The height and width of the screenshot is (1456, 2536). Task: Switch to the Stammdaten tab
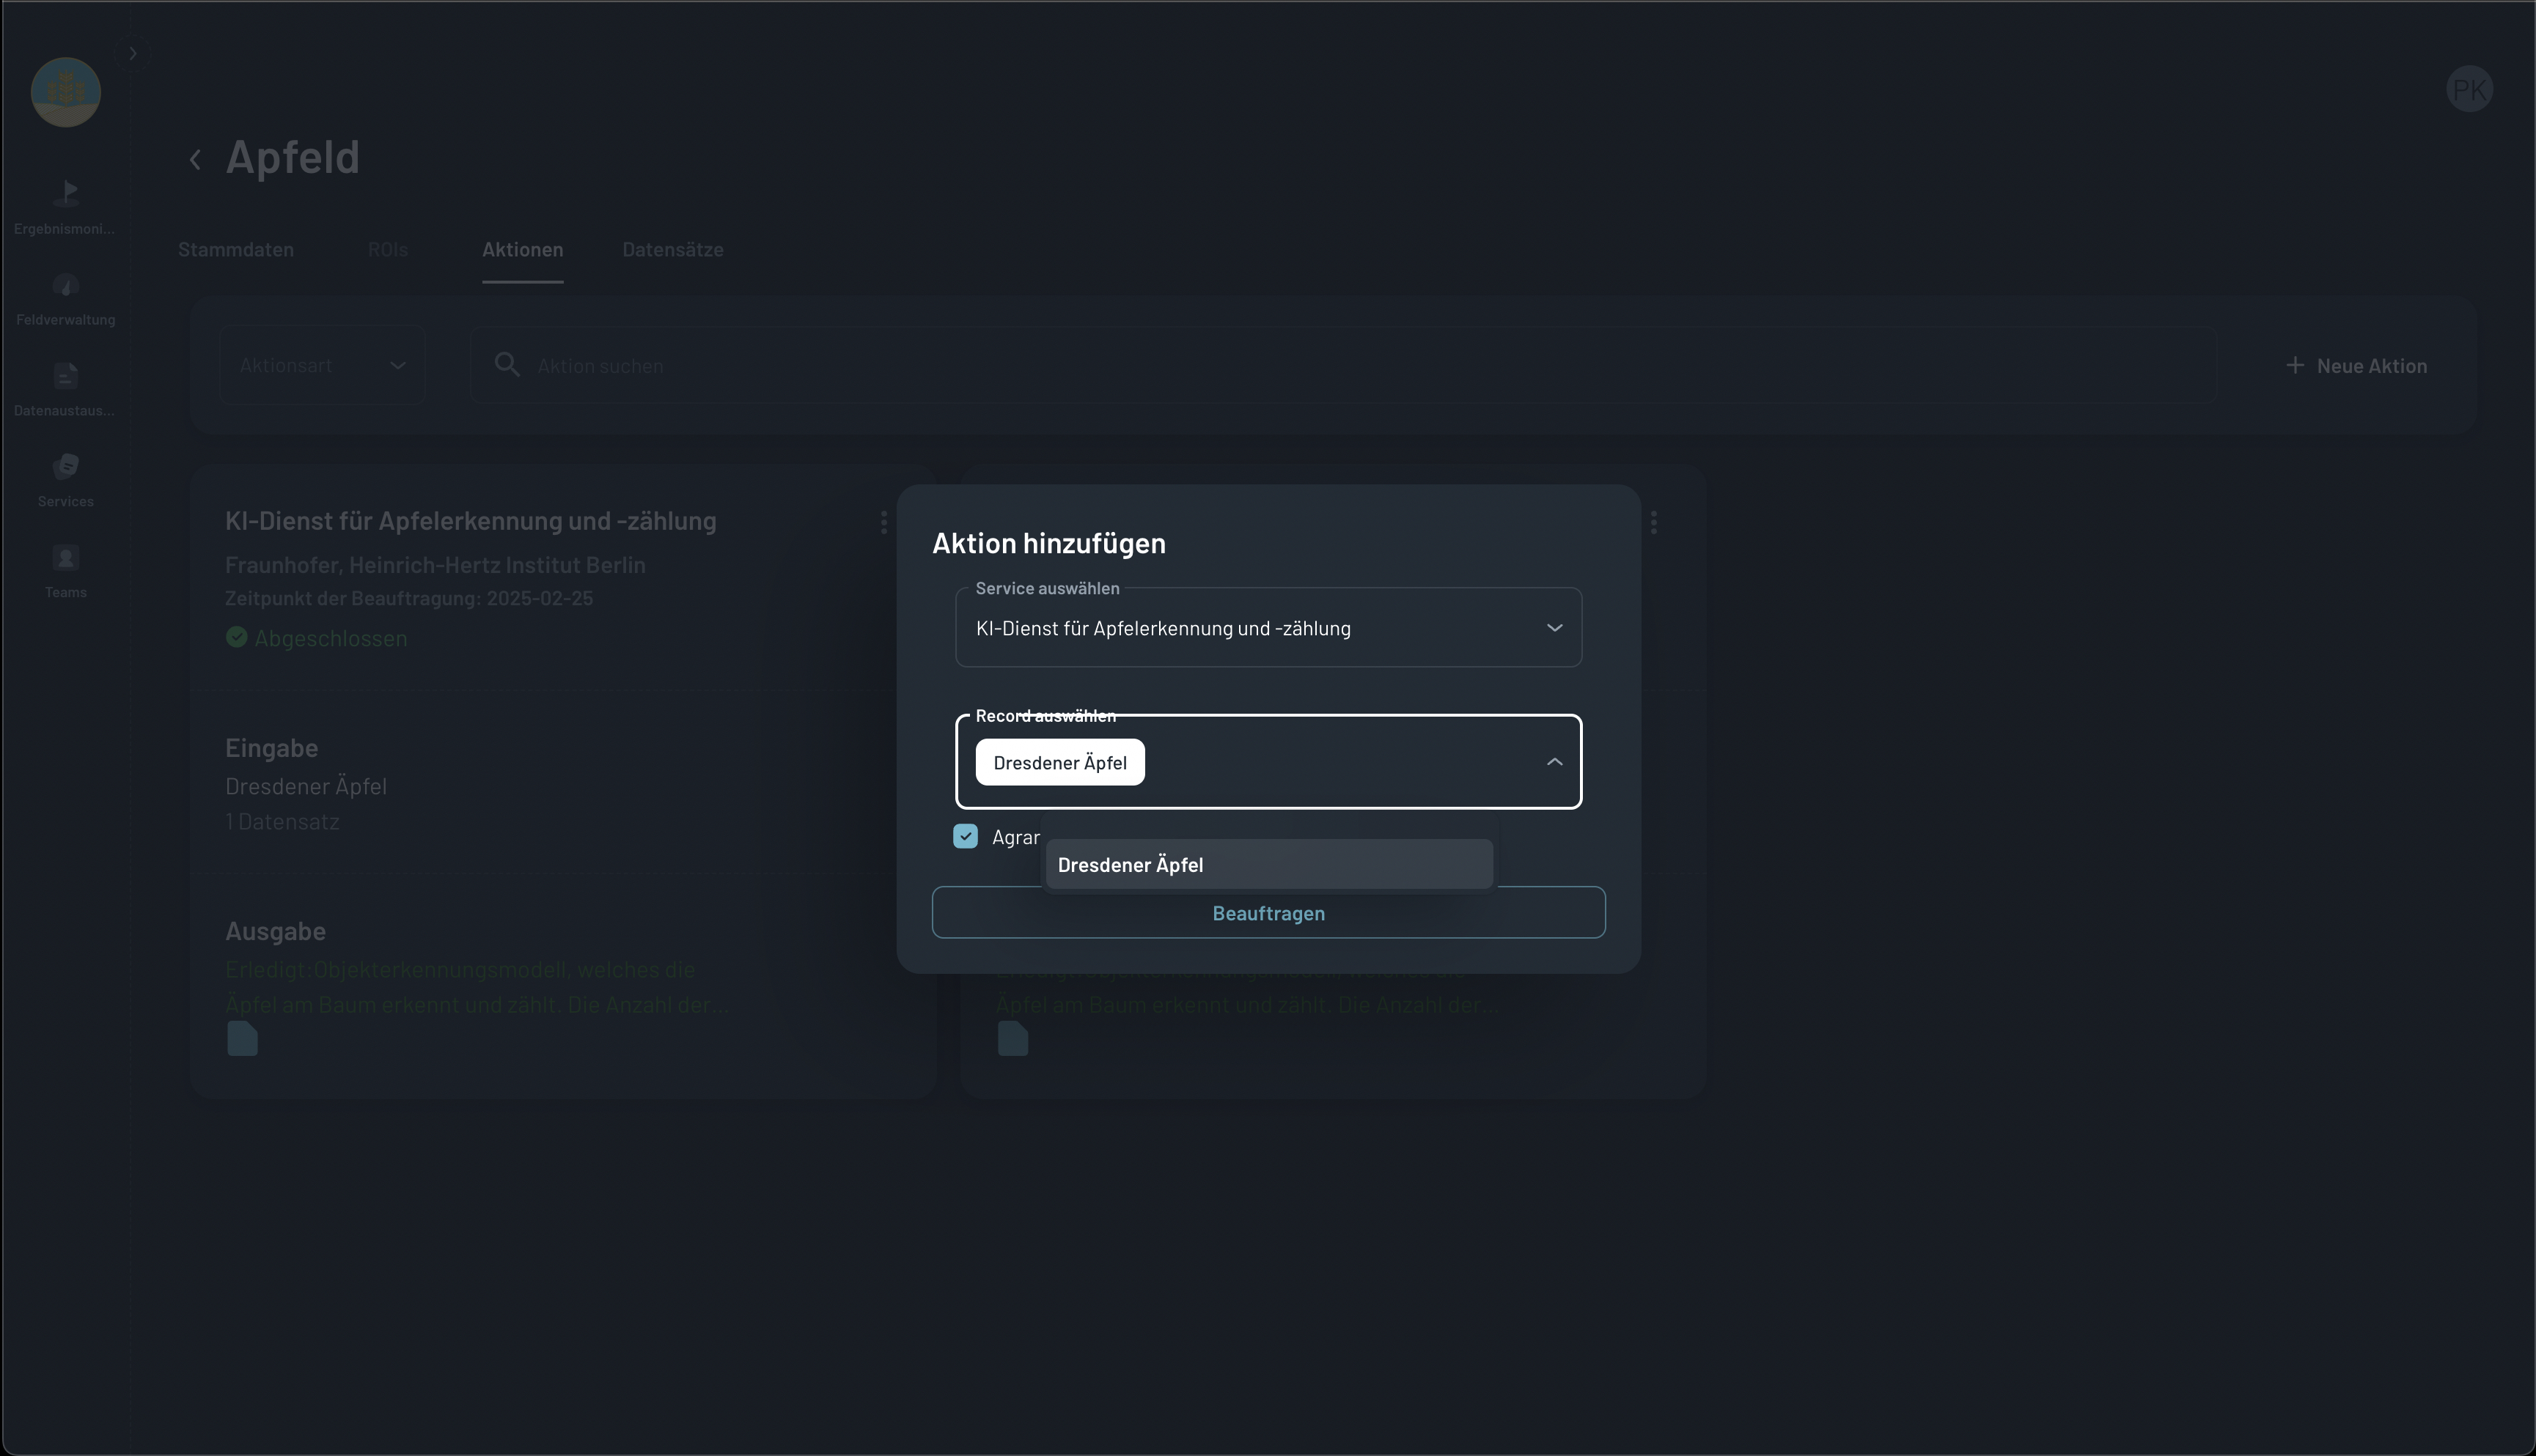pyautogui.click(x=236, y=249)
